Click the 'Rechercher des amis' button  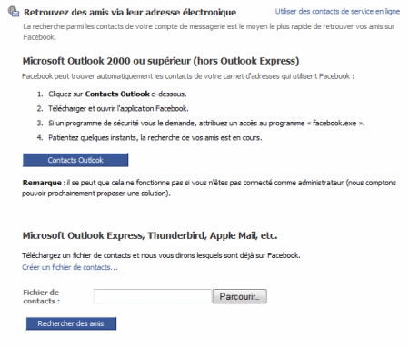click(71, 323)
